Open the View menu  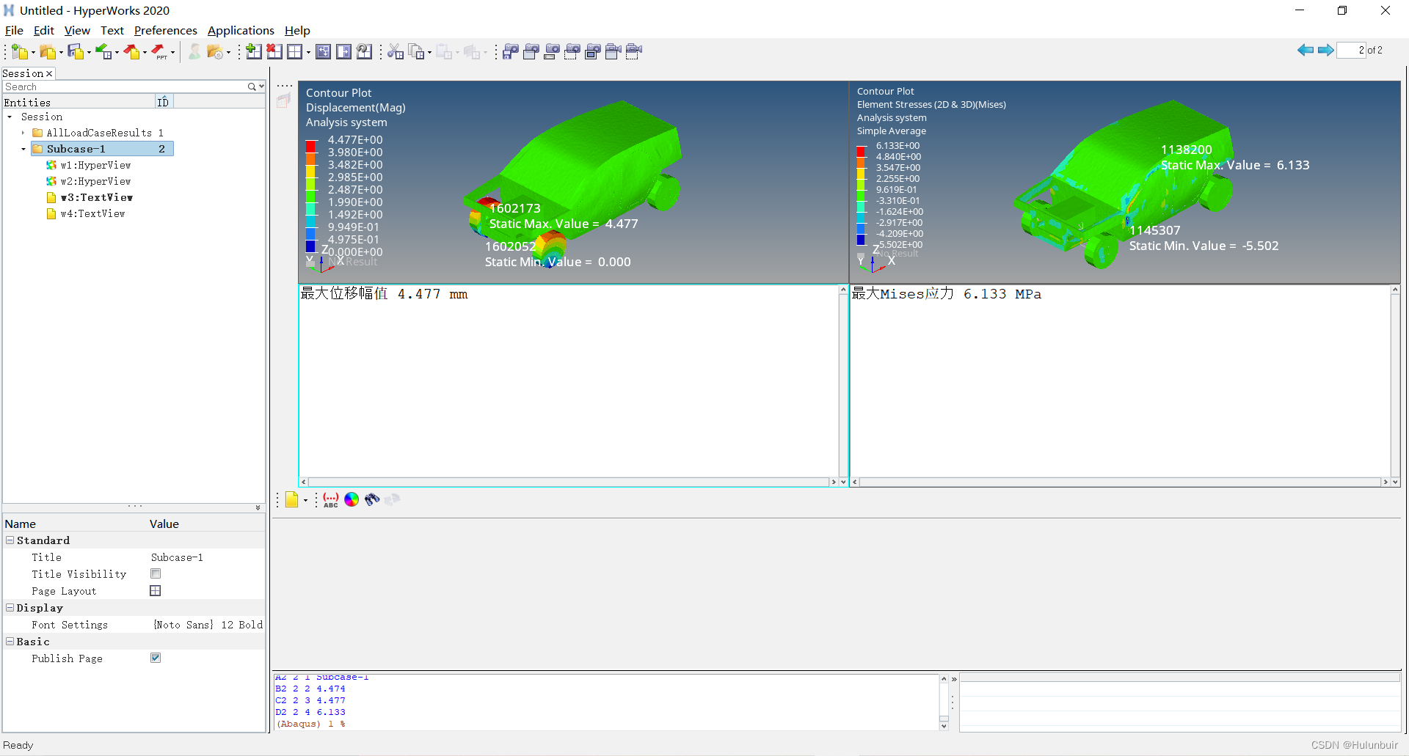click(77, 30)
